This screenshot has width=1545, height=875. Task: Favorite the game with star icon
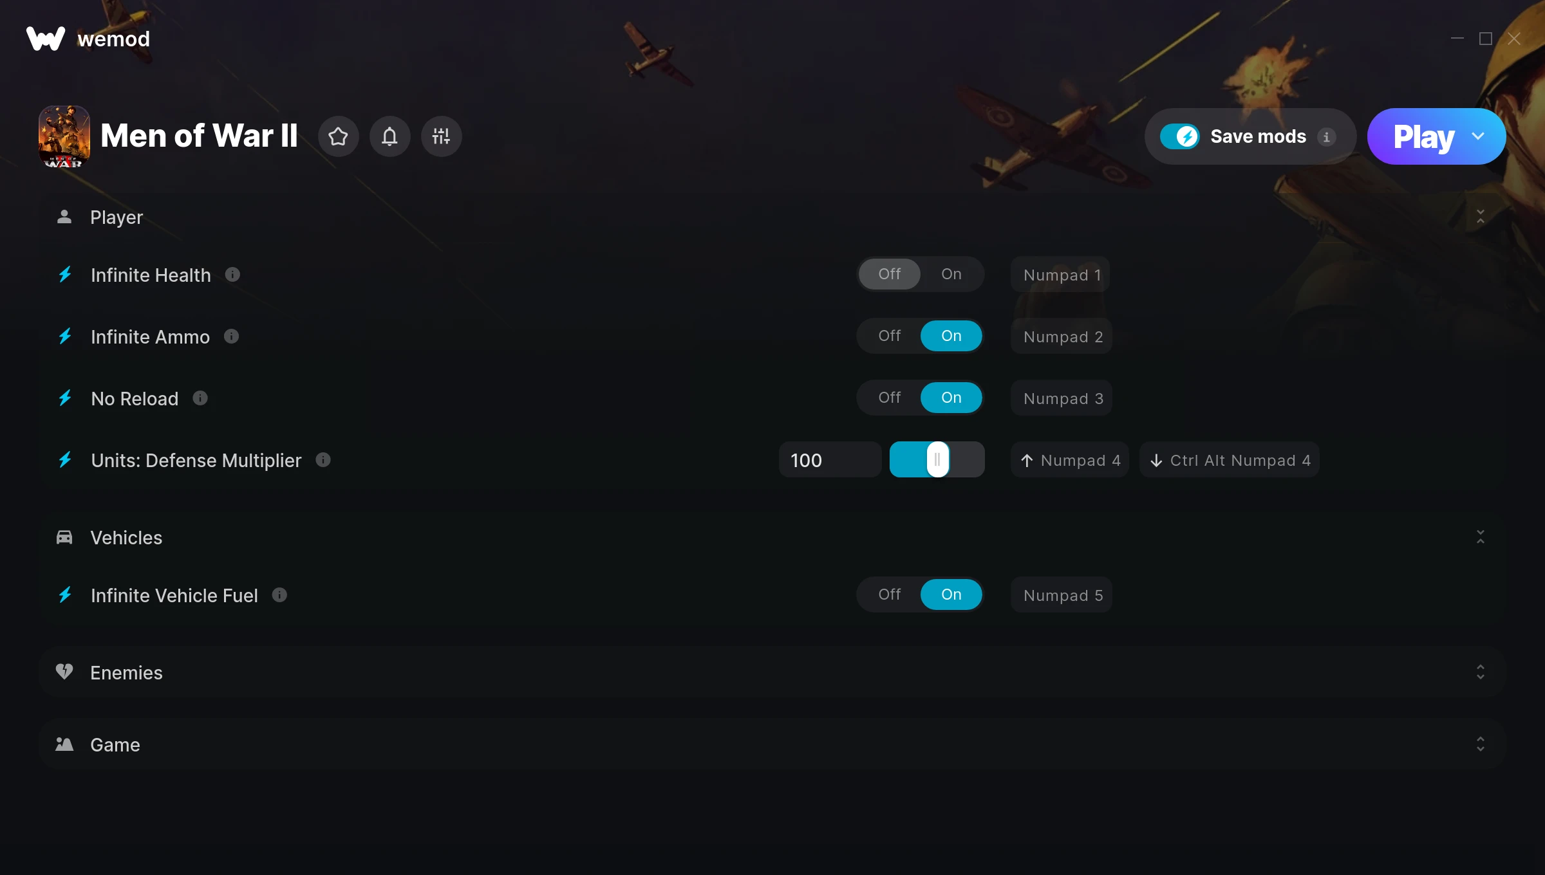click(338, 136)
